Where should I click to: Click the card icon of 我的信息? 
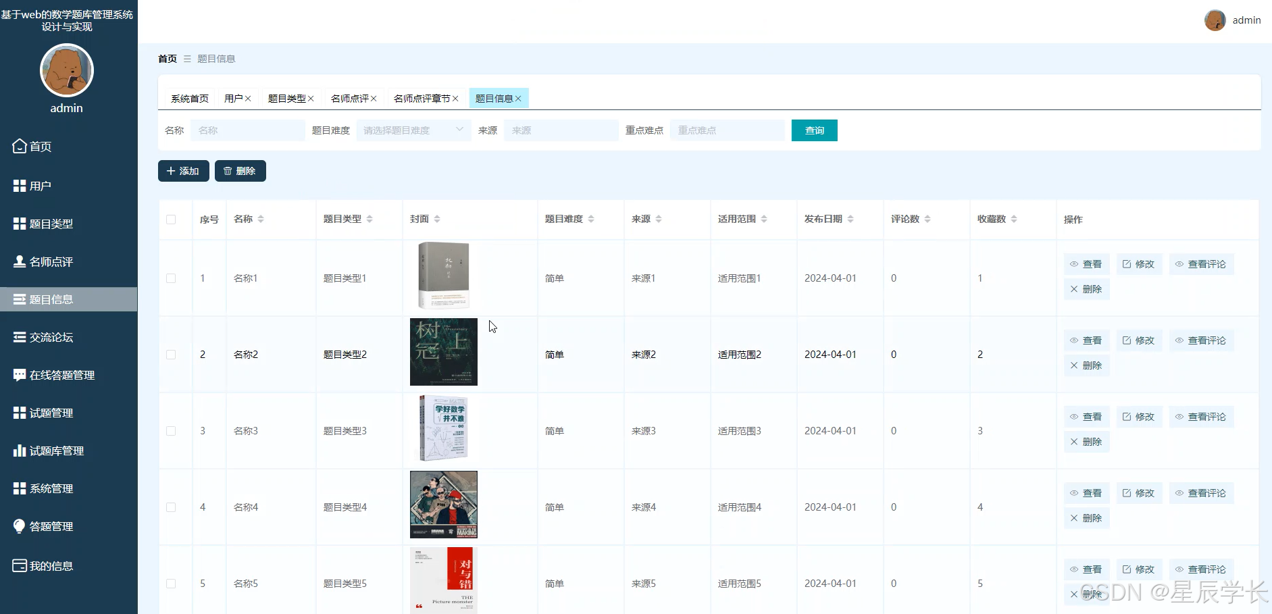click(20, 565)
